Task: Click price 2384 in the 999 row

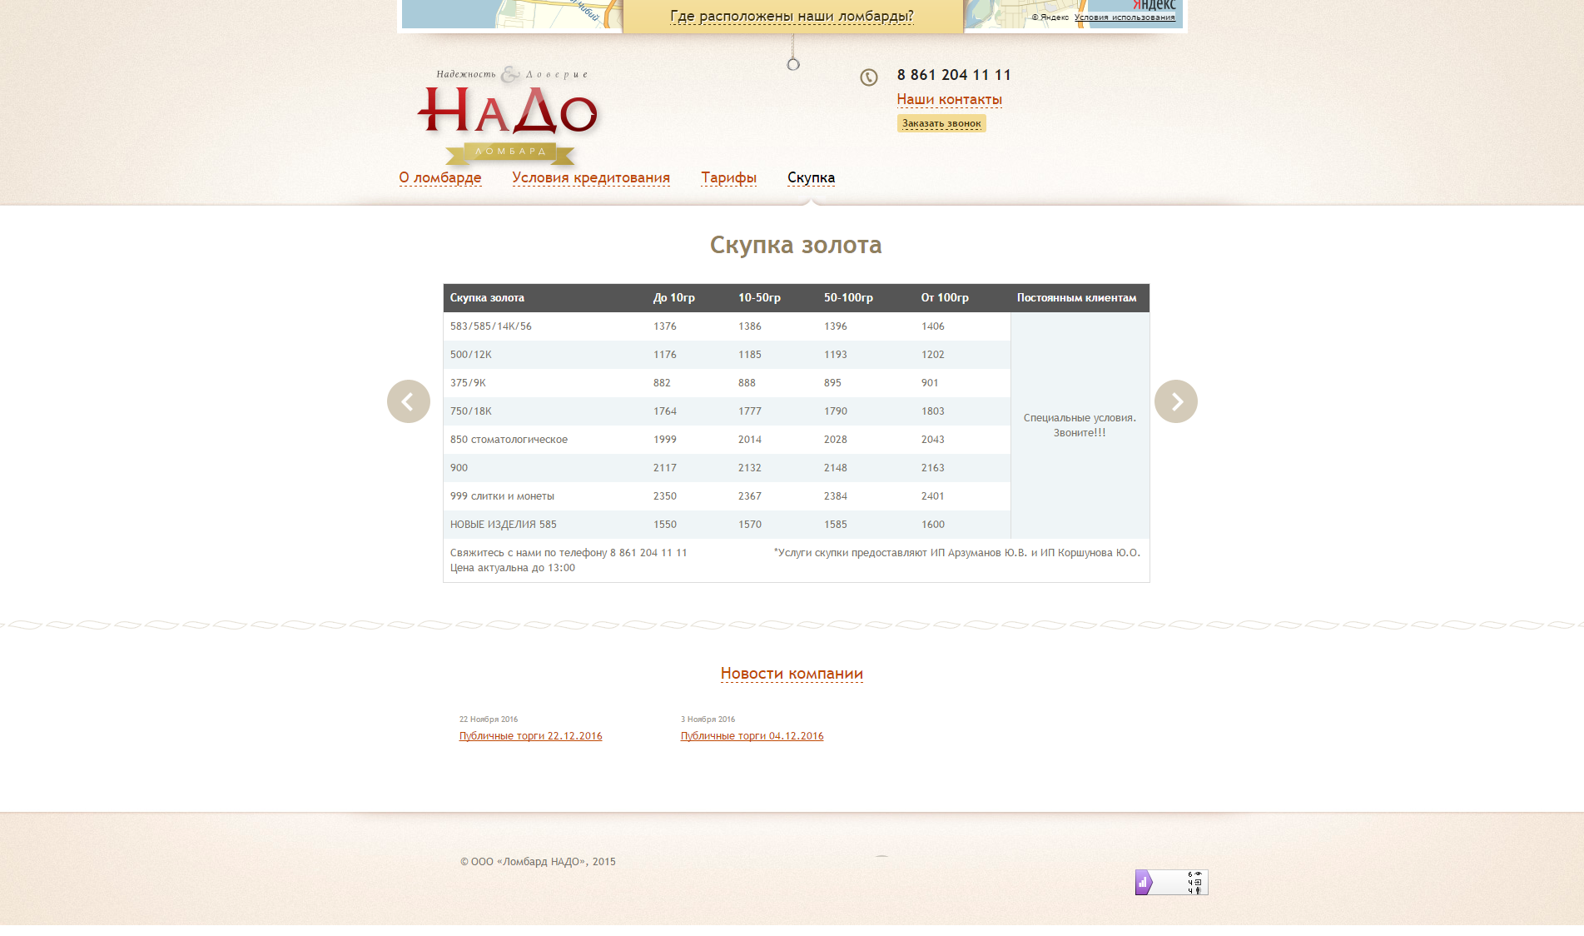Action: click(836, 496)
